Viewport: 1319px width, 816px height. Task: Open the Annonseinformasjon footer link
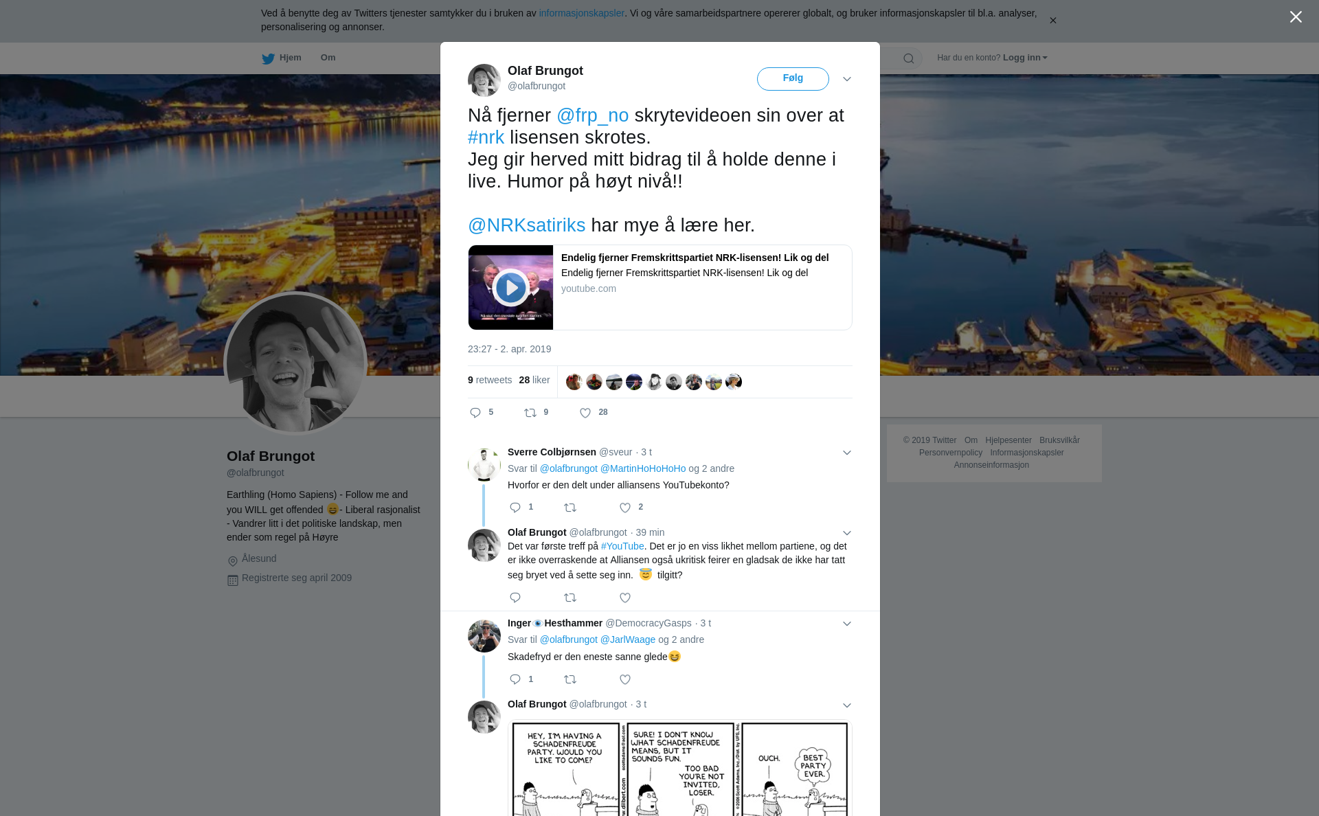[991, 465]
